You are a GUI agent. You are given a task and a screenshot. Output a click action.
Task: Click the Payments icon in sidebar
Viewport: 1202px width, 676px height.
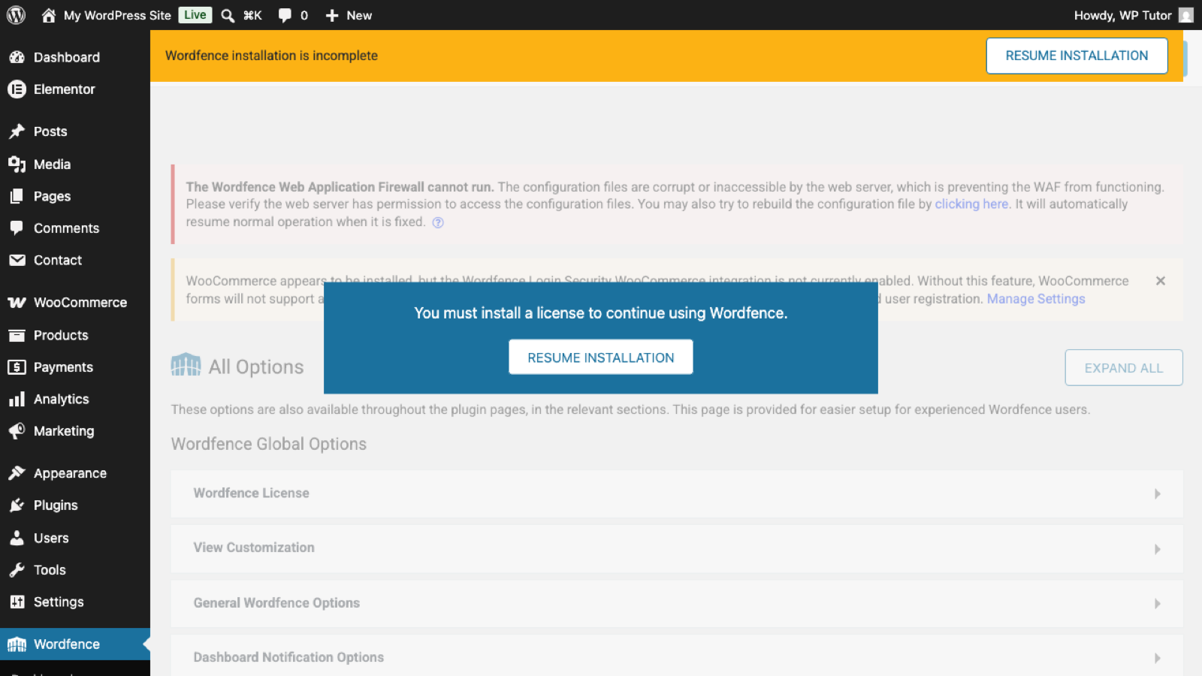coord(17,367)
